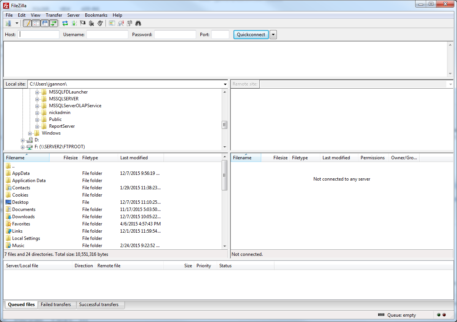Switch to the Failed transfers tab
This screenshot has width=457, height=322.
pos(56,305)
